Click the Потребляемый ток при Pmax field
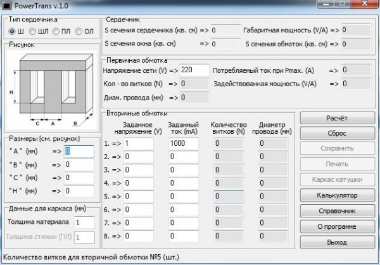This screenshot has height=265, width=380. point(356,70)
